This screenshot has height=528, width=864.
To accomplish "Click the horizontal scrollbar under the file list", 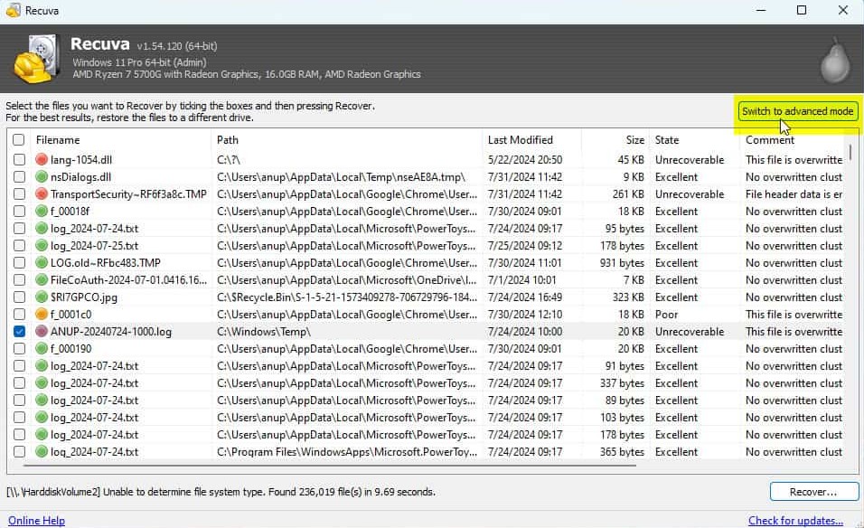I will 330,466.
